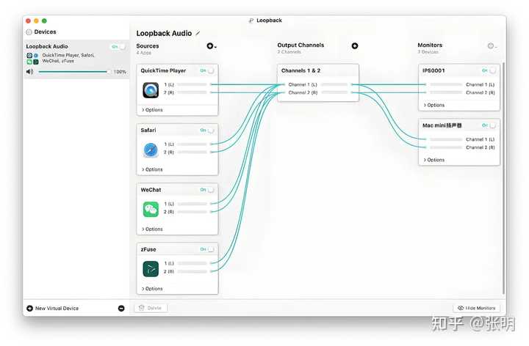This screenshot has height=346, width=529.
Task: Adjust the device volume slider
Action: point(73,72)
